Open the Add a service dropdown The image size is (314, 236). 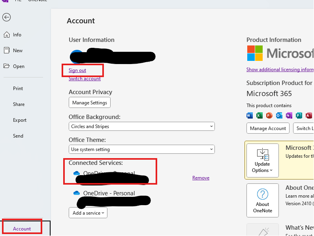click(x=88, y=213)
